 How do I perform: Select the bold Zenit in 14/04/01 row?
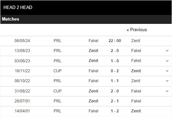(136, 111)
